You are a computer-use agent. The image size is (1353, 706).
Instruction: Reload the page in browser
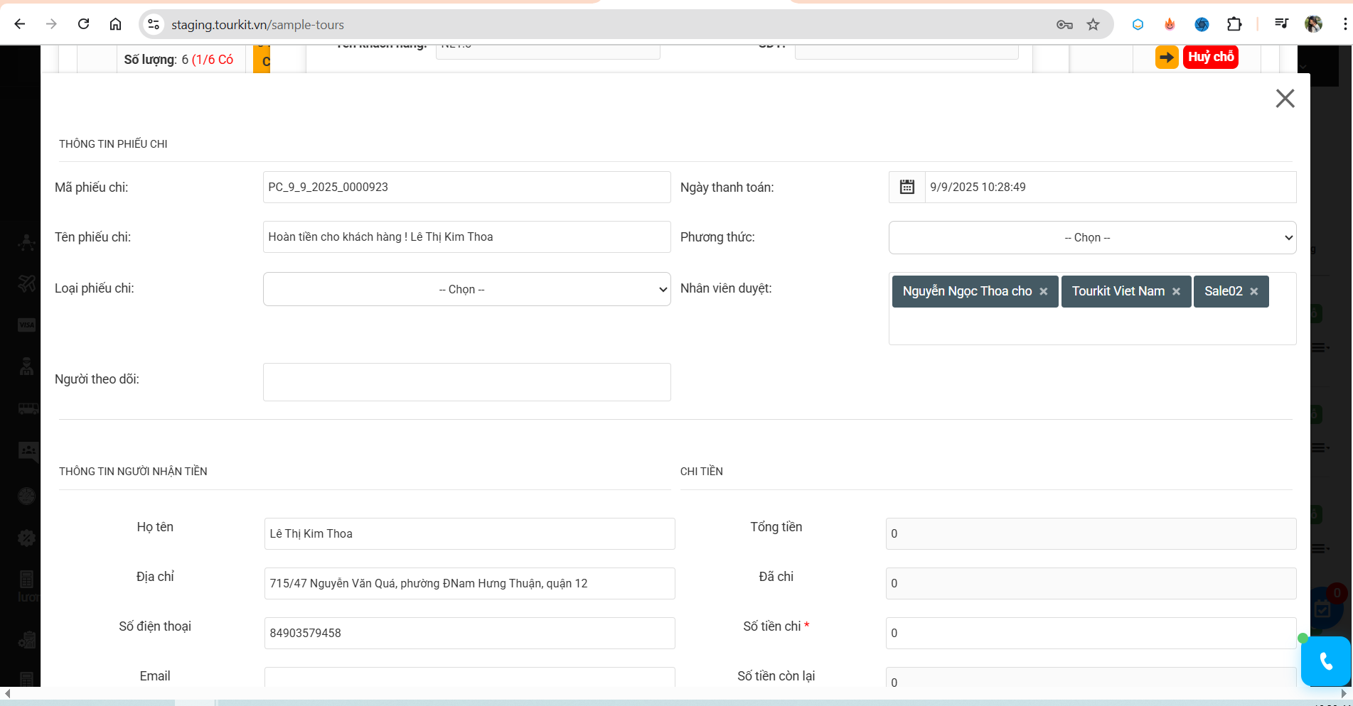(x=83, y=24)
